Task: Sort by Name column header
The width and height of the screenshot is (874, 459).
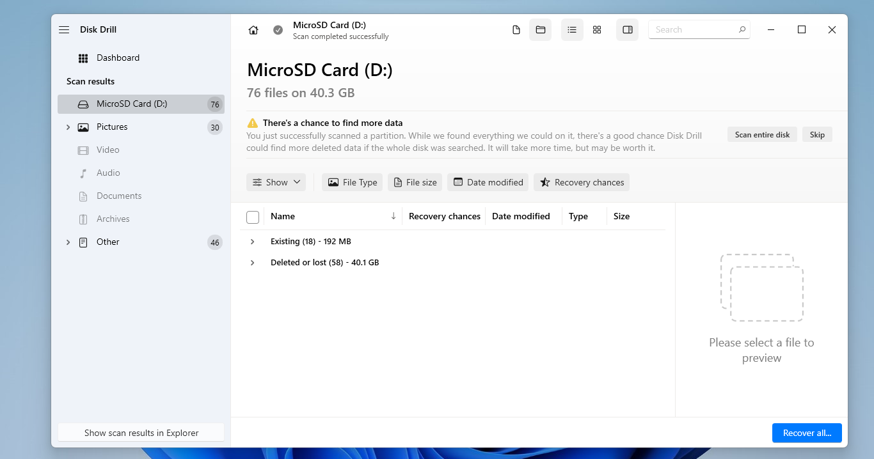Action: (283, 216)
